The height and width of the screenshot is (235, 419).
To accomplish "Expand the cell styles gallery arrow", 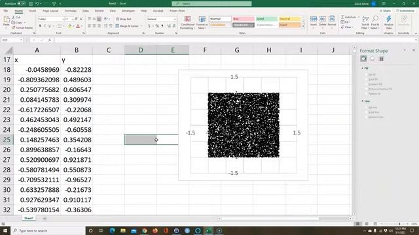I will (x=303, y=26).
